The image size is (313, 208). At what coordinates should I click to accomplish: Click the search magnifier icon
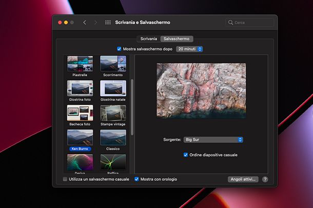[x=230, y=23]
